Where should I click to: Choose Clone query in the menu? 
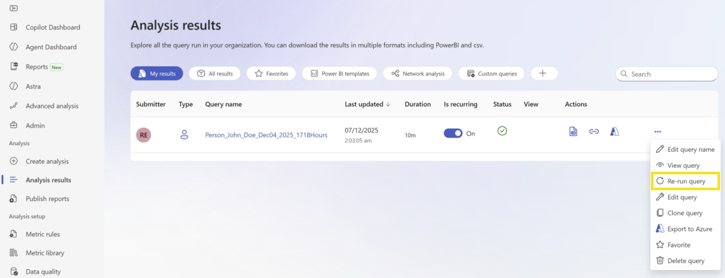[x=684, y=213]
